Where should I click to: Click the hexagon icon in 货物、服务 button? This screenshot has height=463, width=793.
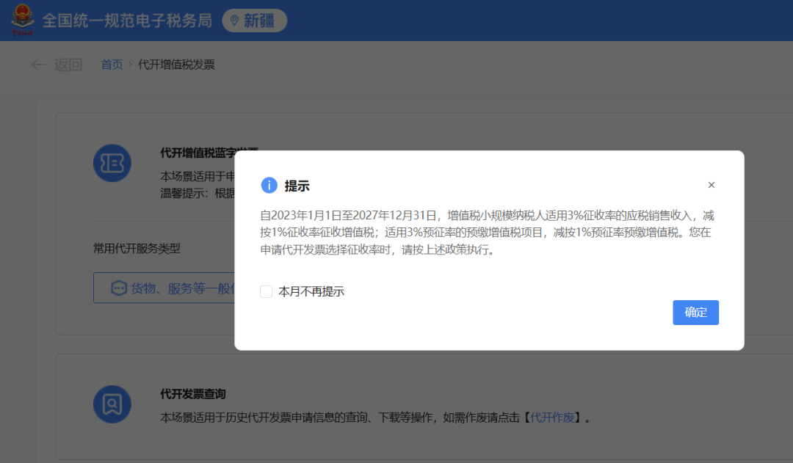click(x=119, y=288)
